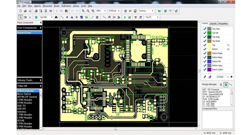This screenshot has width=241, height=135.
Task: Select the default arrow pointer tool
Action: tap(21, 17)
